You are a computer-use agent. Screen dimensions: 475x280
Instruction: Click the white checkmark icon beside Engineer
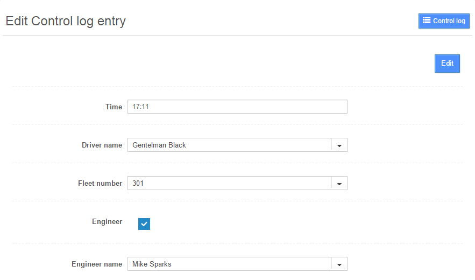(144, 224)
